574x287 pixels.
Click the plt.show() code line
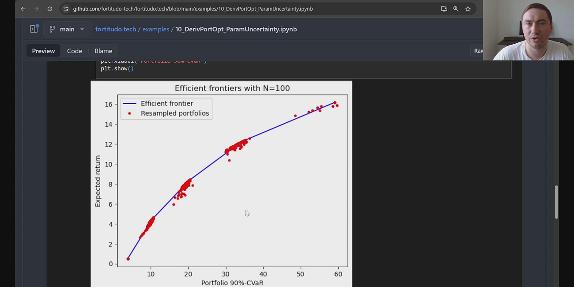pos(117,68)
